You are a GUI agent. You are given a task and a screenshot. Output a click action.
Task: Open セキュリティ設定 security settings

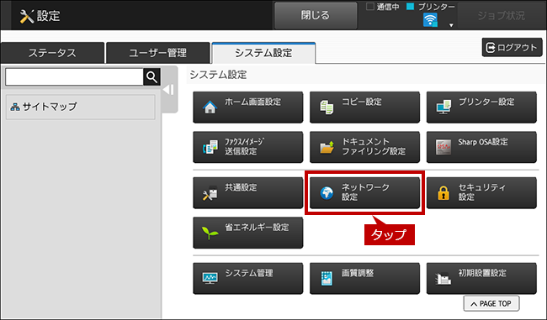481,193
